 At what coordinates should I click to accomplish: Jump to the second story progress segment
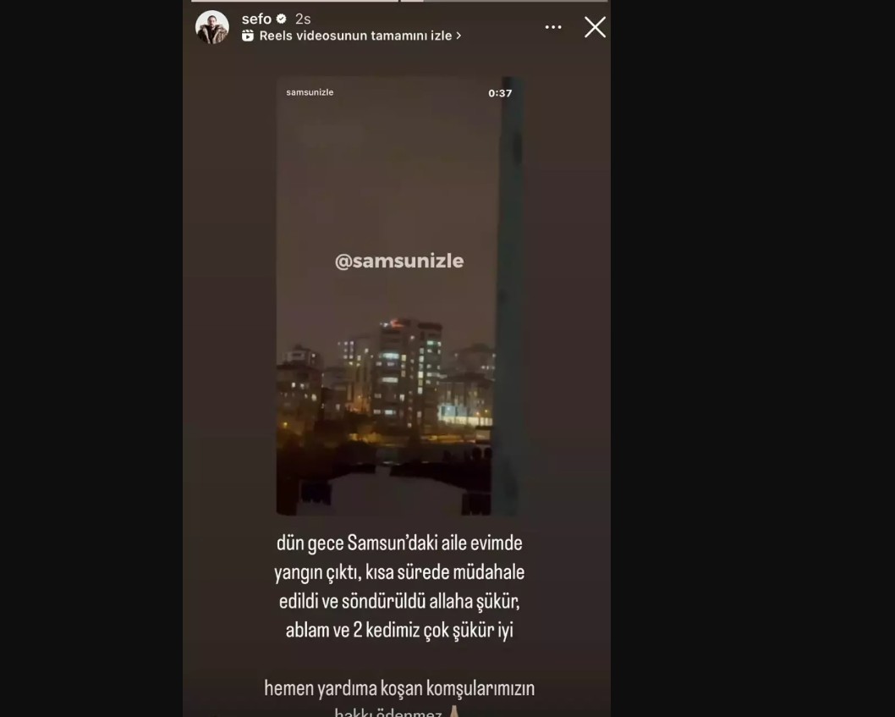pos(504,1)
